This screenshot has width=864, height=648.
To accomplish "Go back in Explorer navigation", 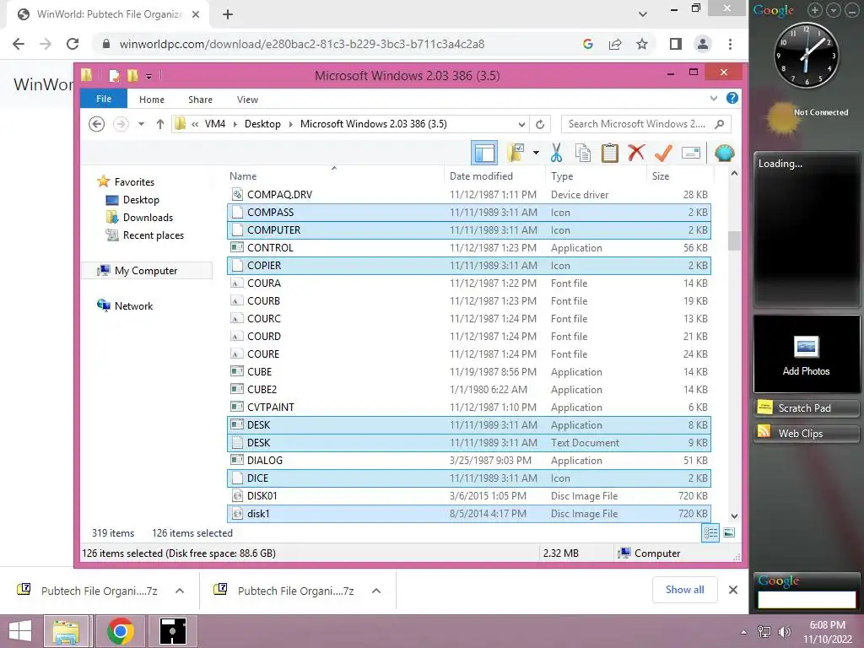I will tap(97, 124).
